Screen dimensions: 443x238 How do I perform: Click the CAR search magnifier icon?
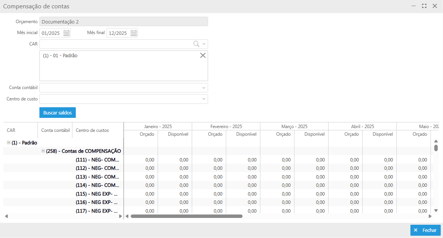click(x=196, y=44)
